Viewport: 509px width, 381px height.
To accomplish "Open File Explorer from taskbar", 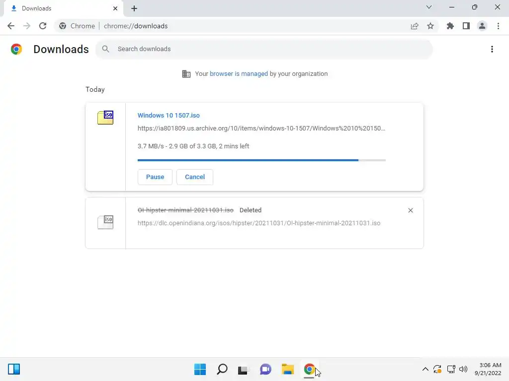I will tap(288, 369).
